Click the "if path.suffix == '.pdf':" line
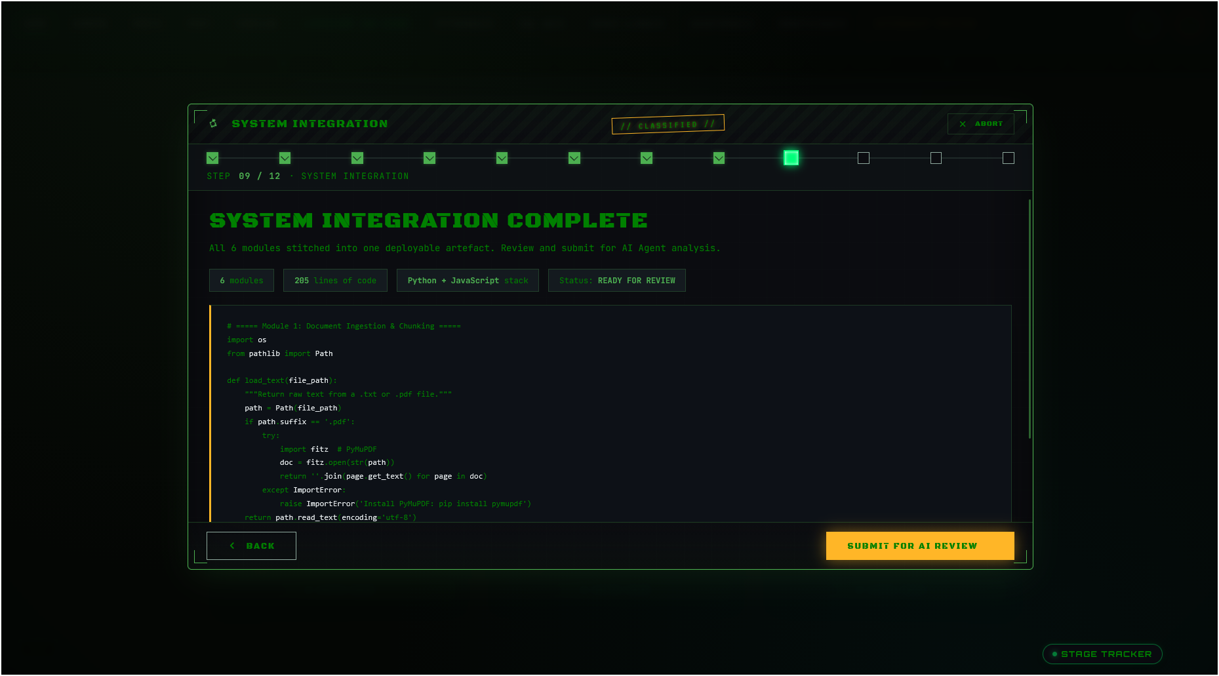The image size is (1219, 676). pos(300,422)
